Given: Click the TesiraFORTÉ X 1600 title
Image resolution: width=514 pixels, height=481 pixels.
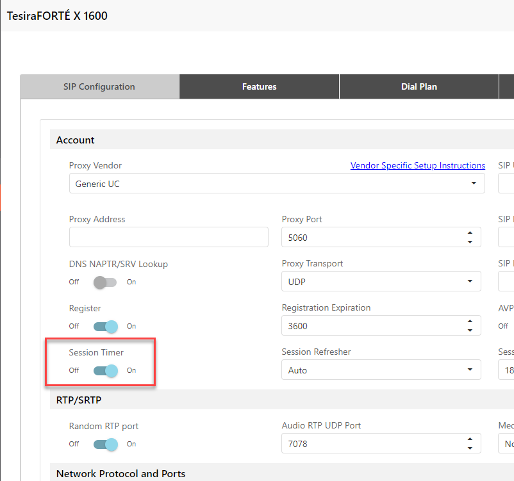Looking at the screenshot, I should coord(58,16).
